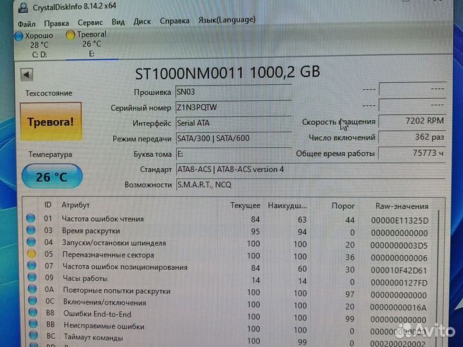Click the Прошивка field SN03
This screenshot has height=347, width=463.
(x=233, y=92)
